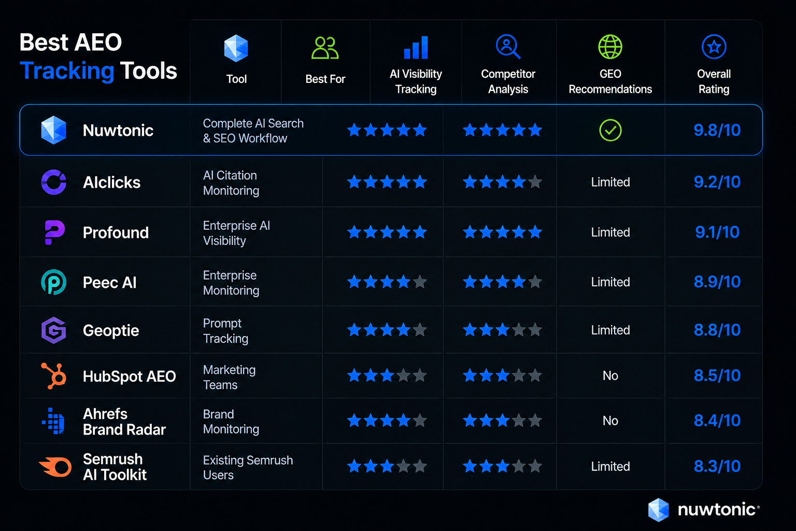Select the Peec AI tool name
796x531 pixels.
click(110, 283)
